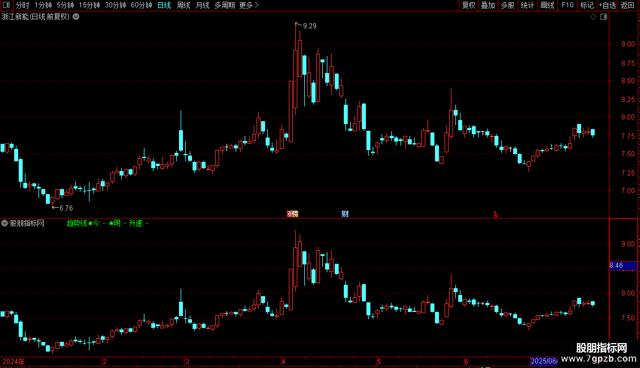Open the 复权 adjustment menu

pos(468,5)
